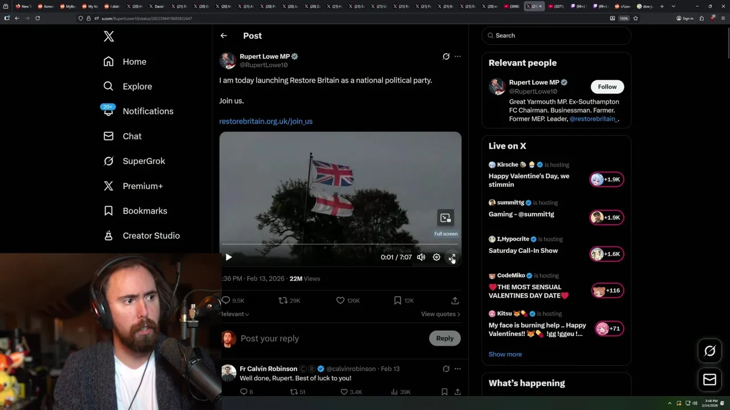730x410 pixels.
Task: View the 39K views analytics on the reply
Action: coord(400,392)
